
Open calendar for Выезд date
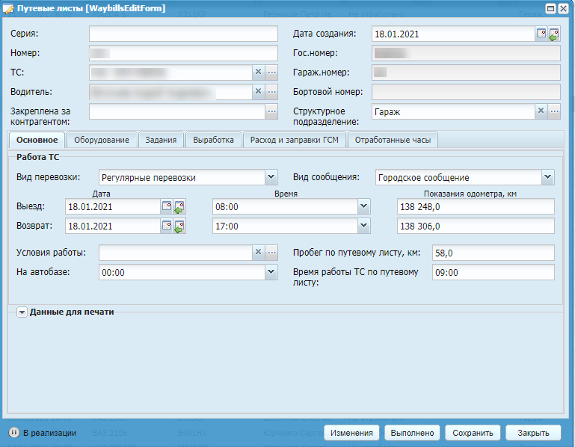(x=167, y=206)
